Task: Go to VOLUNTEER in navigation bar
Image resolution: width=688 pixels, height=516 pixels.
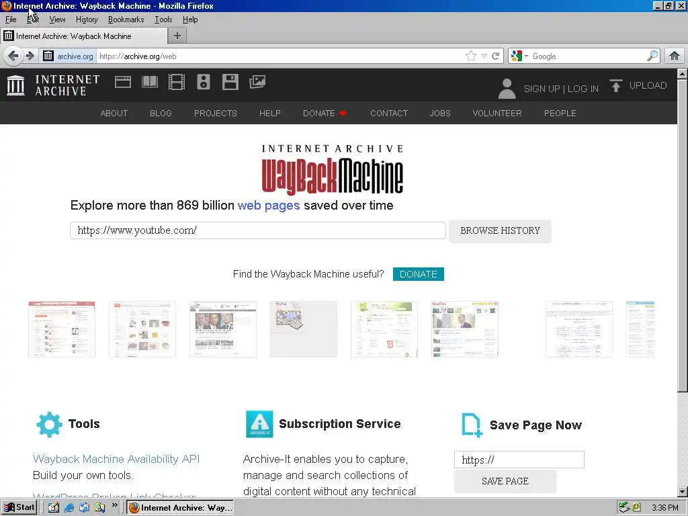Action: tap(497, 113)
